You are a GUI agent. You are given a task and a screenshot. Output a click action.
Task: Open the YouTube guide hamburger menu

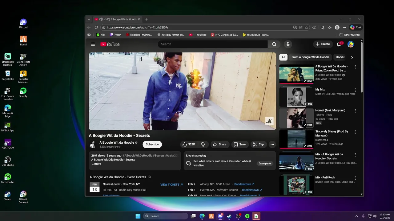click(x=93, y=44)
